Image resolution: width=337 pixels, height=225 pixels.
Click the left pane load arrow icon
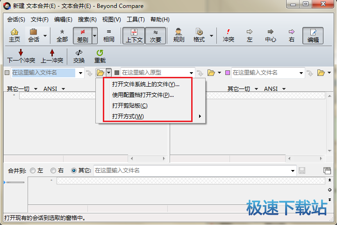click(x=89, y=73)
